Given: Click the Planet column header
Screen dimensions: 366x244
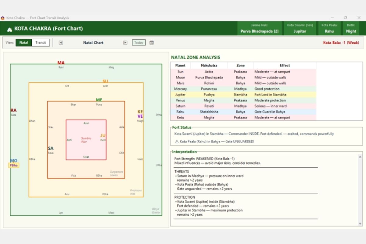Looking at the screenshot, I should 180,65.
